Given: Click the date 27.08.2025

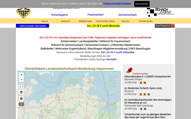Looking at the screenshot, I should 130,94.
